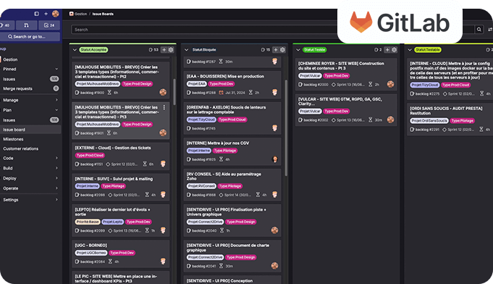Click Projet:UGCBorneo label
The image size is (493, 284).
91,253
